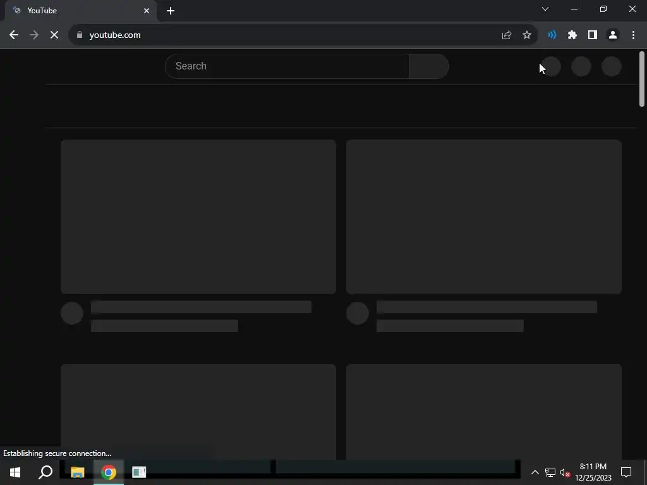Open the clock showing 8:11 PM
The height and width of the screenshot is (485, 647).
coord(593,472)
